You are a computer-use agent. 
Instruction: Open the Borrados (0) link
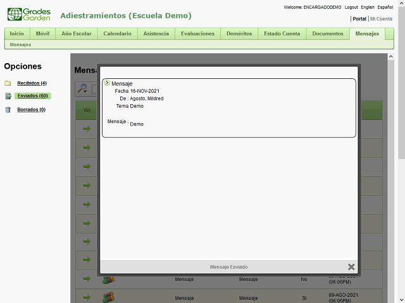(31, 110)
